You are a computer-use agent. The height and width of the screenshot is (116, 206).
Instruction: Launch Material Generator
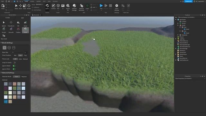[x=81, y=7]
